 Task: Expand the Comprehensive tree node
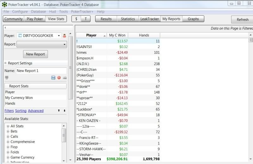point(8,142)
